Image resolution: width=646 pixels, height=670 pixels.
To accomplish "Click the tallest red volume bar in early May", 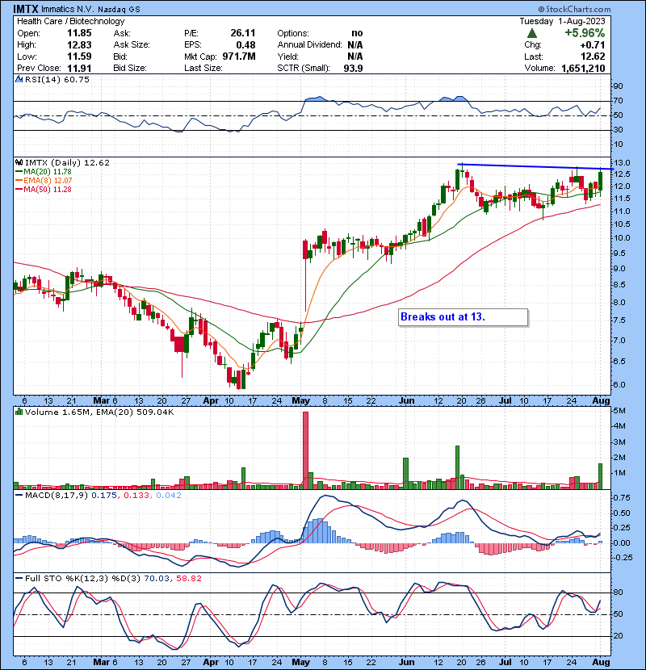I will click(x=305, y=449).
